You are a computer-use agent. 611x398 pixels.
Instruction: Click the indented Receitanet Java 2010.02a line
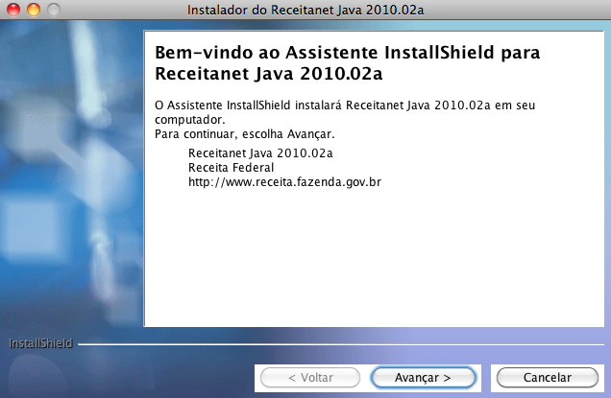[260, 153]
